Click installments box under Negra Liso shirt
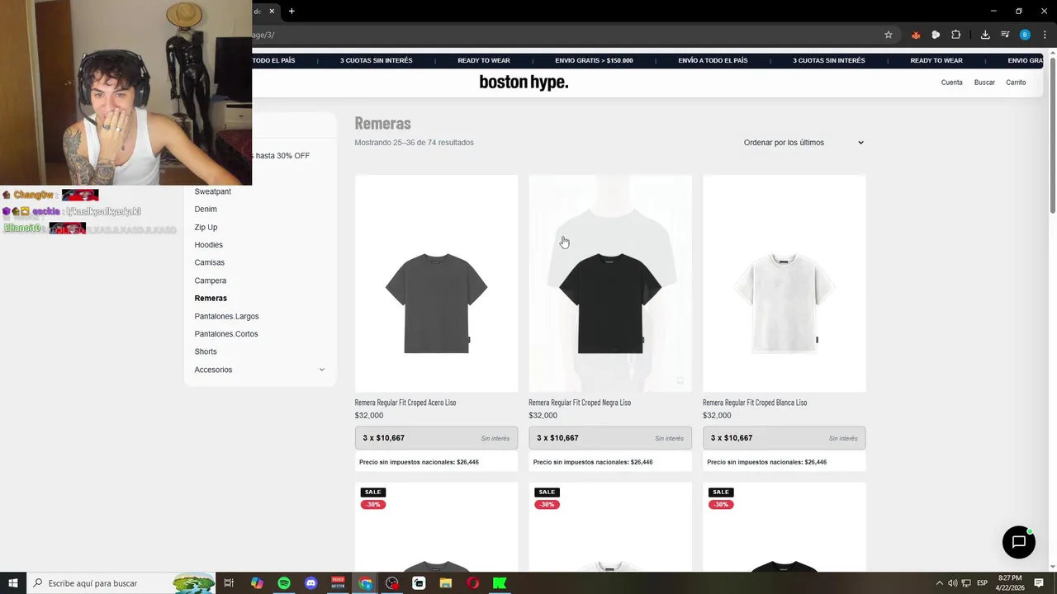Viewport: 1057px width, 594px height. coord(610,438)
